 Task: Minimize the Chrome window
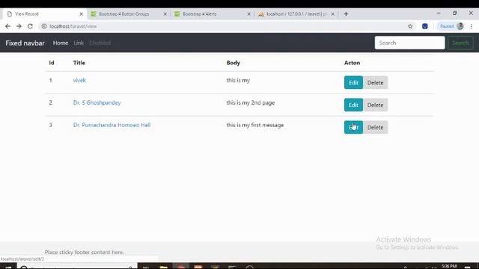(x=439, y=13)
